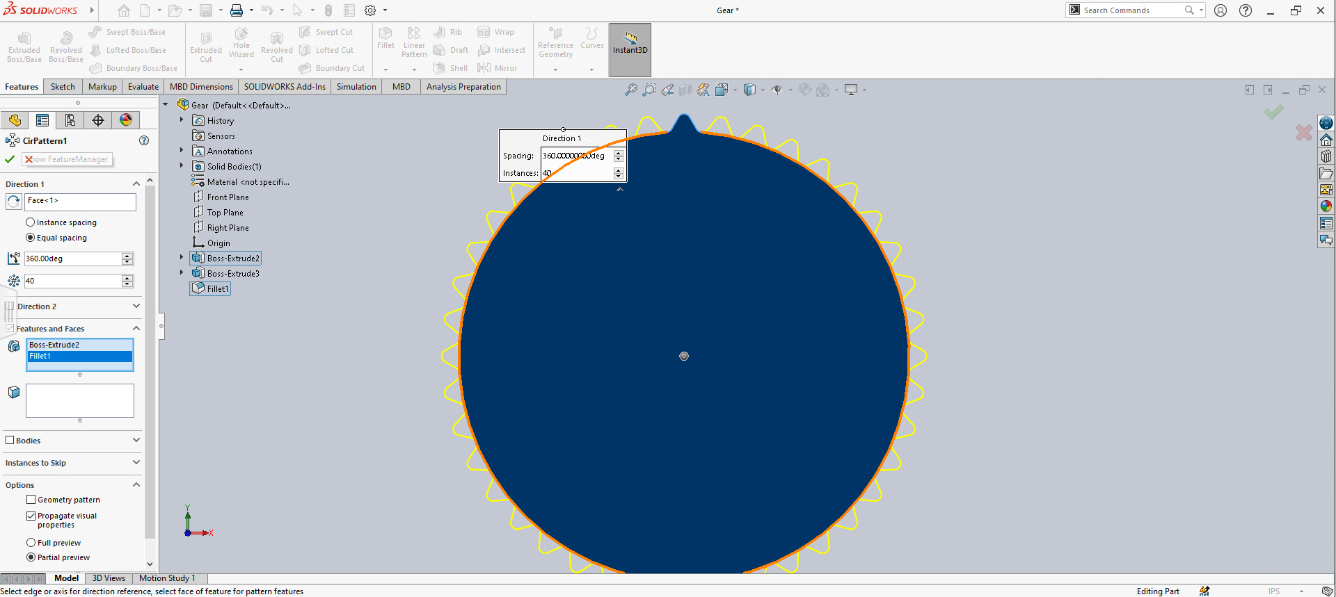Switch to the Sketch tab
1336x597 pixels.
tap(63, 87)
